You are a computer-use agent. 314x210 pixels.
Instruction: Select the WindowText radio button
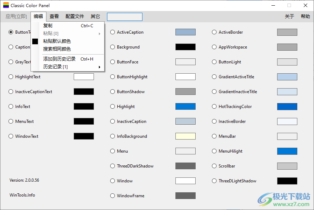[11, 136]
